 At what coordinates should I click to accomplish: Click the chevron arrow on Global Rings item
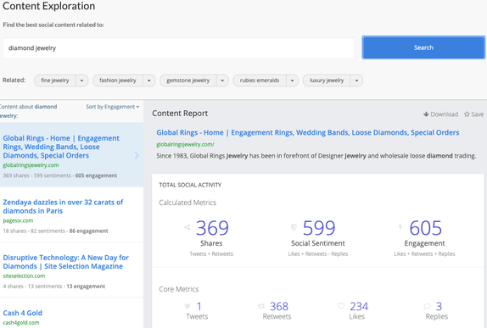tap(137, 155)
